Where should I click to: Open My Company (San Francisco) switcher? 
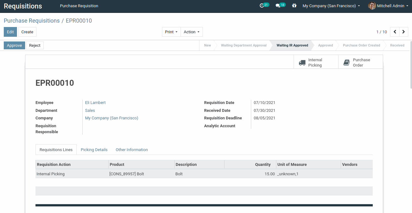point(331,6)
